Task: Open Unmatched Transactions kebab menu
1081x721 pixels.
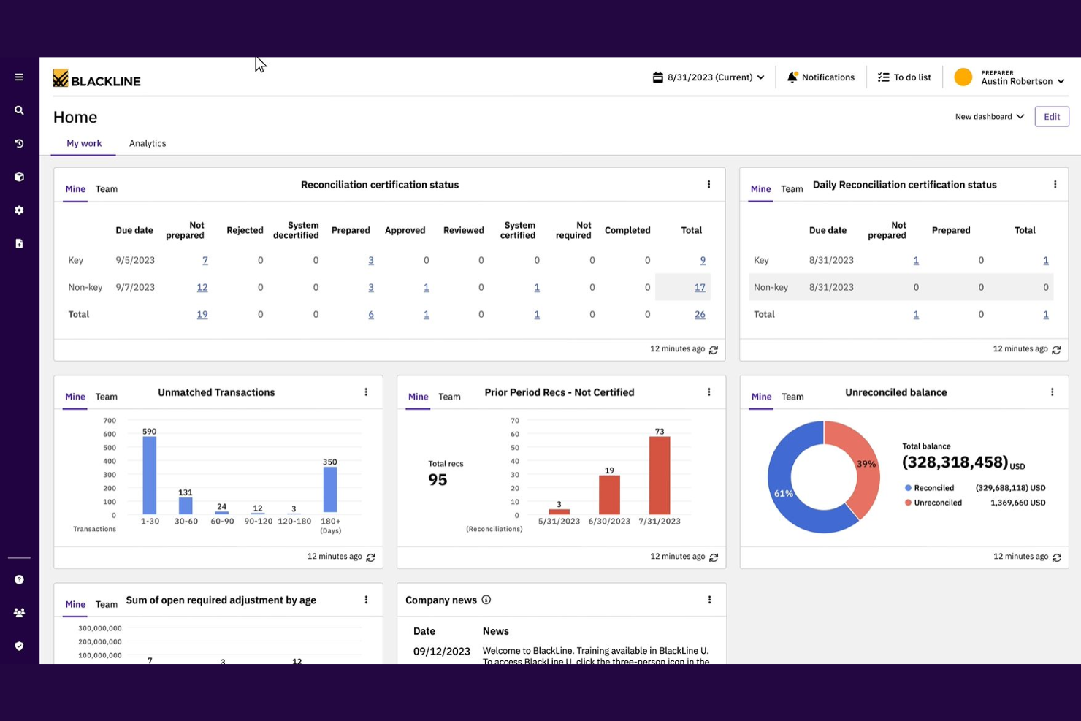Action: coord(366,392)
